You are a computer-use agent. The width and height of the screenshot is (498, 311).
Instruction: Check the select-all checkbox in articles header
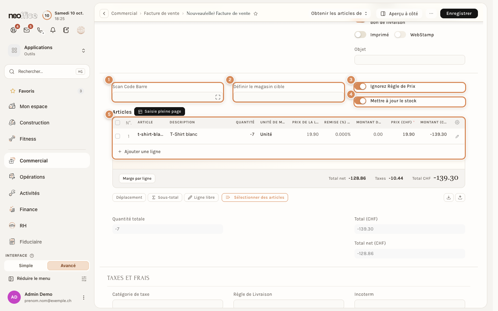[118, 123]
